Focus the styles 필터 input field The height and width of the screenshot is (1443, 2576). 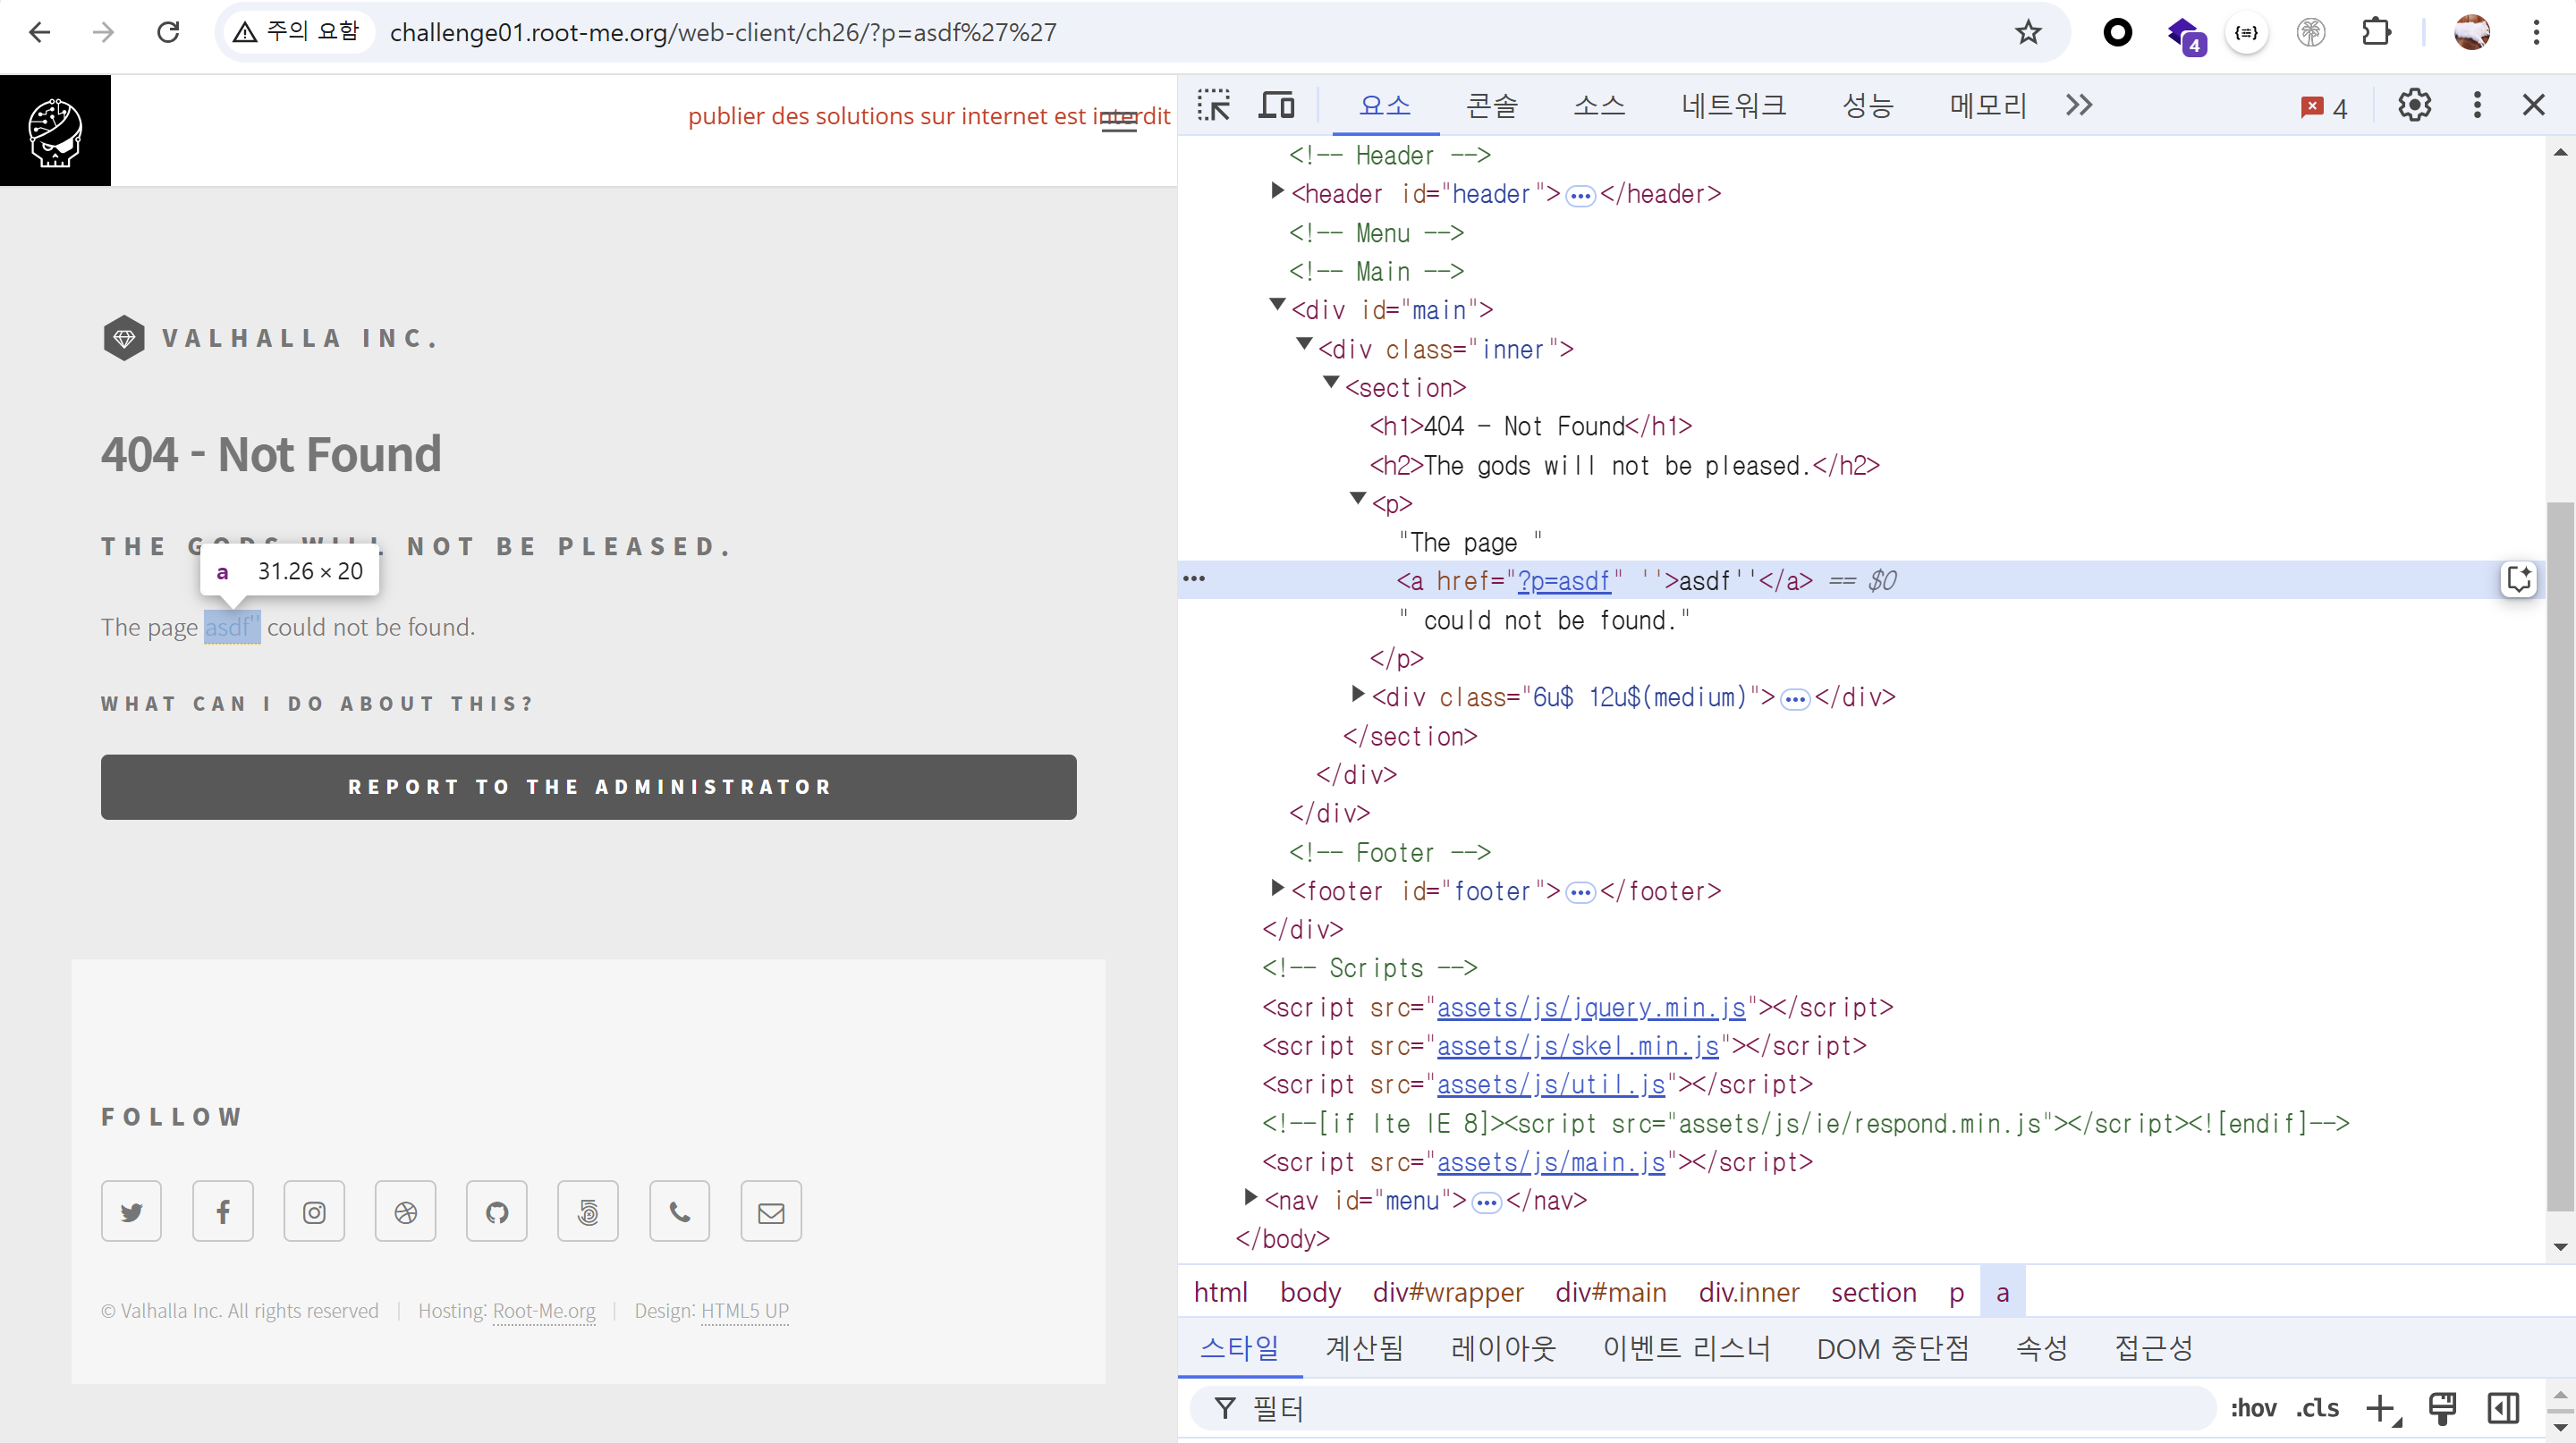click(1700, 1408)
